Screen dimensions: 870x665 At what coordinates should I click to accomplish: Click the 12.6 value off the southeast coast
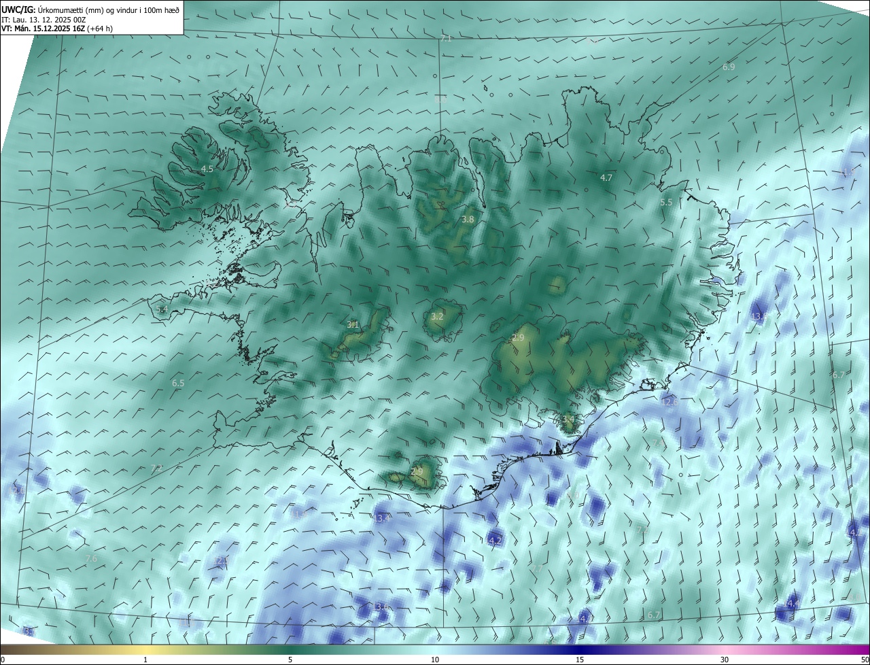click(669, 403)
